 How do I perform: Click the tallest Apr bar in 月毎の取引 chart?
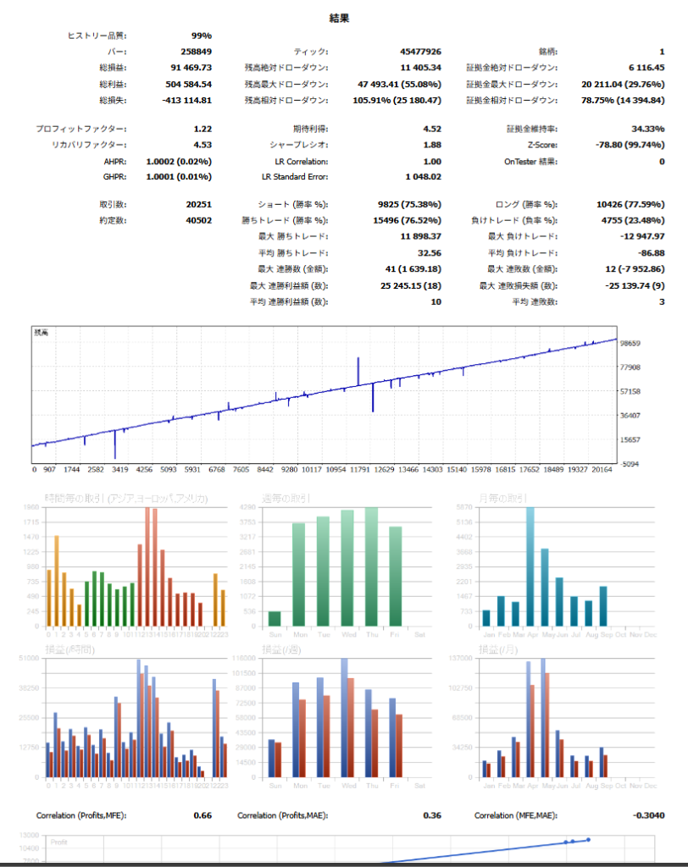pos(530,566)
